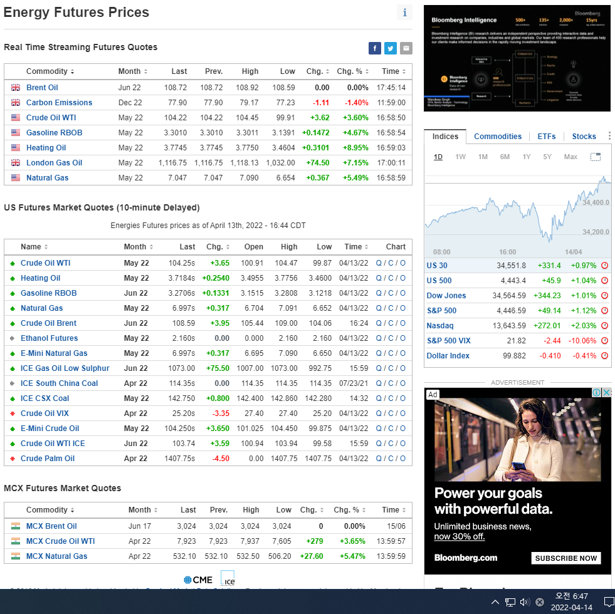Image resolution: width=615 pixels, height=614 pixels.
Task: Sort real-time table by Chg. % column
Action: [x=352, y=71]
